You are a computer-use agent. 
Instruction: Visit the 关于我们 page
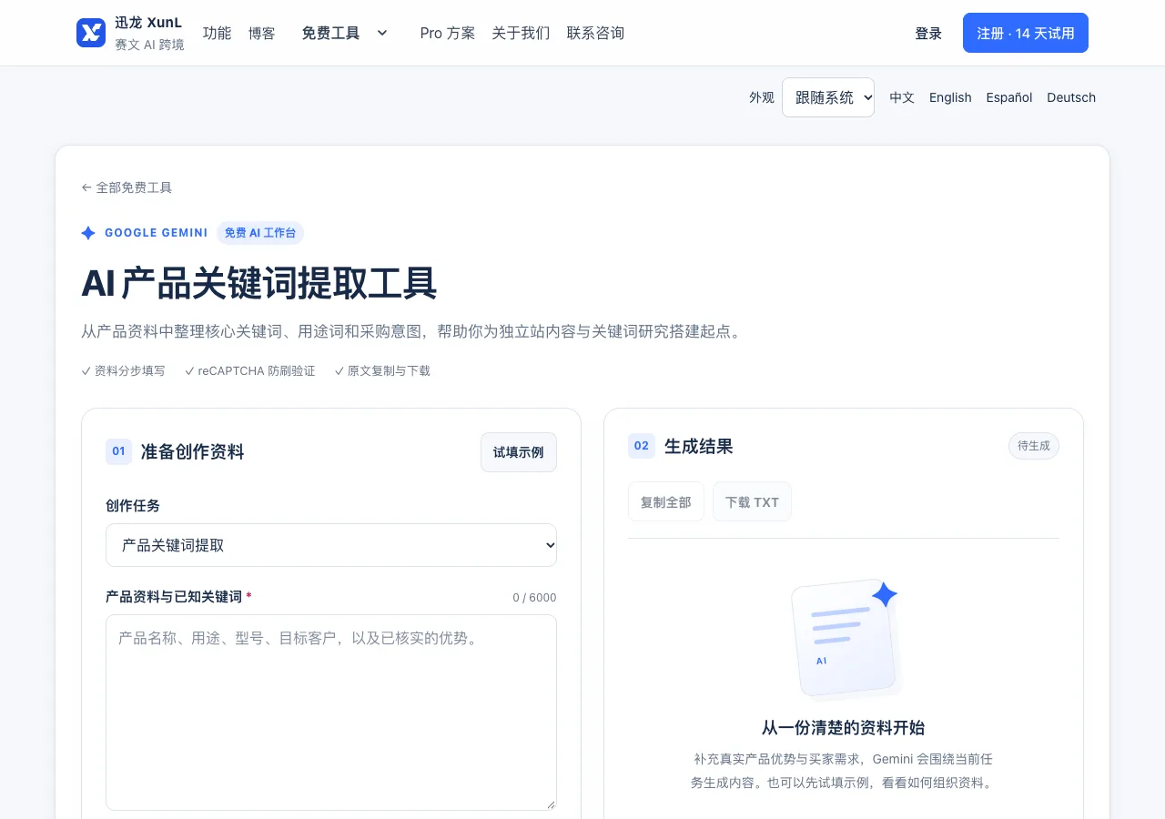coord(521,33)
